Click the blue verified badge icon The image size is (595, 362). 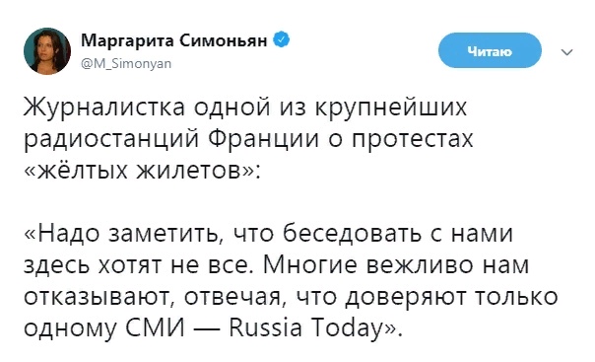coord(282,39)
